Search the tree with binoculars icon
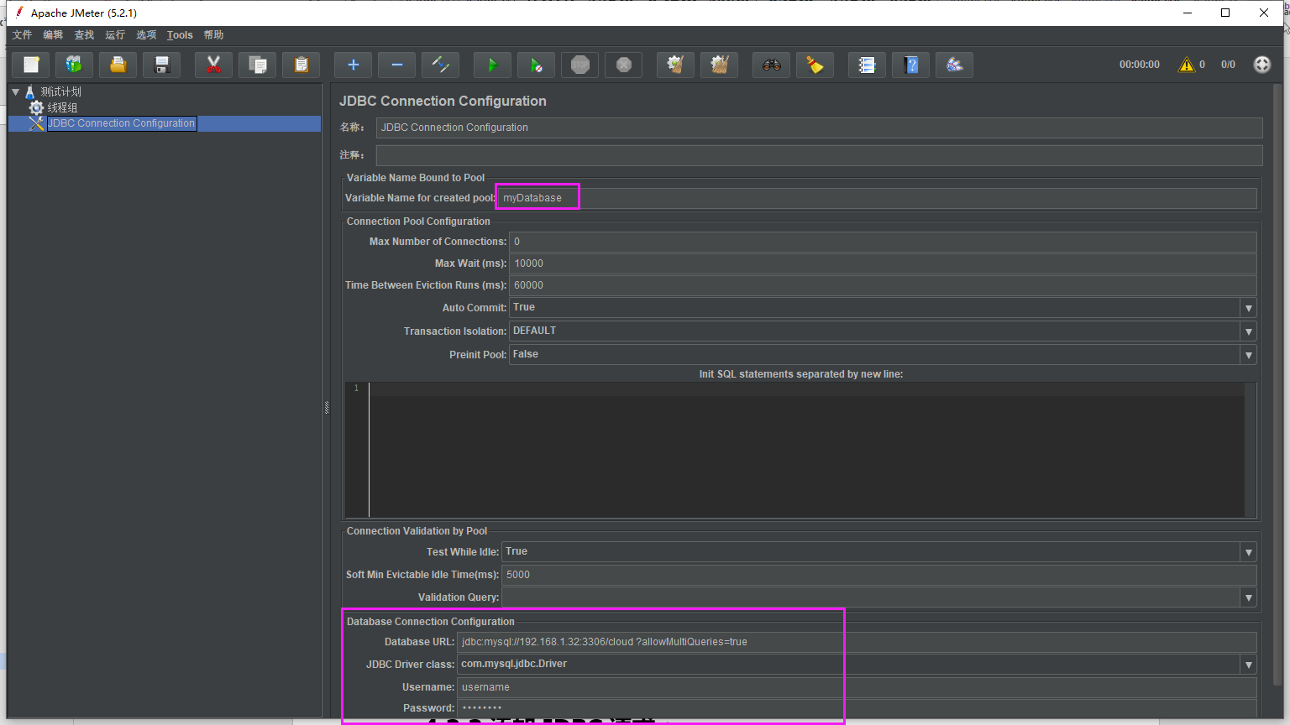 click(x=772, y=65)
